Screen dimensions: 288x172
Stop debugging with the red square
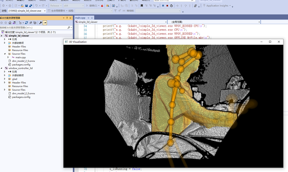(167, 6)
